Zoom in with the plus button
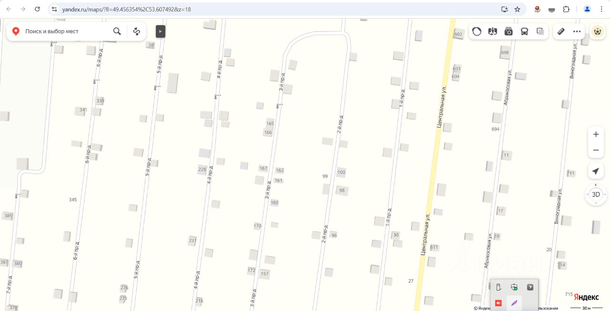610x311 pixels. click(596, 135)
